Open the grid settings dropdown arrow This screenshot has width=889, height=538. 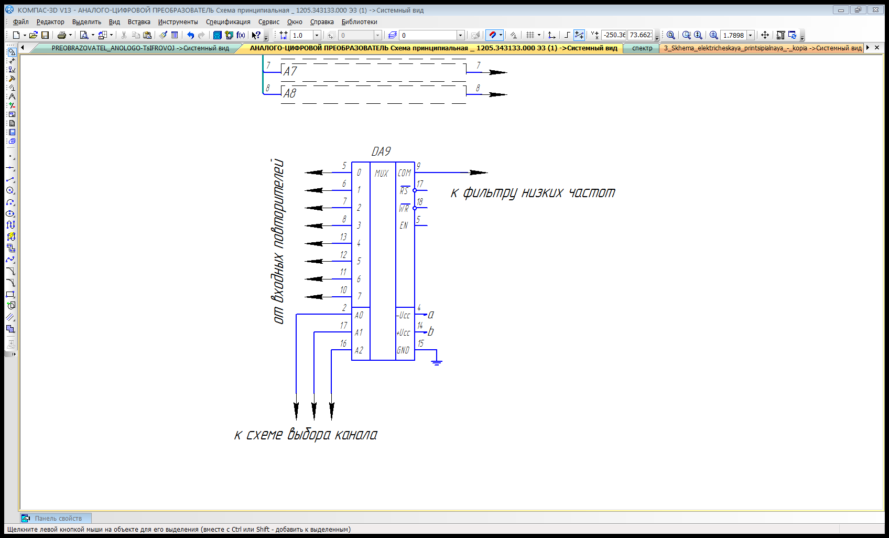tap(539, 35)
